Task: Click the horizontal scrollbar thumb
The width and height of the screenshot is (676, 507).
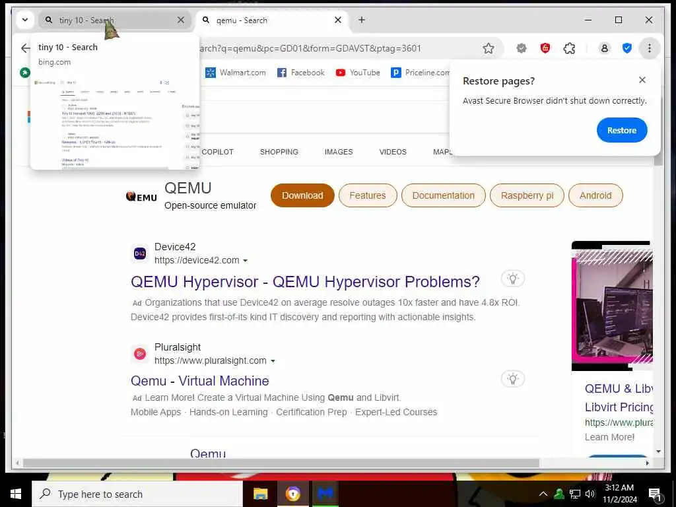Action: point(281,463)
